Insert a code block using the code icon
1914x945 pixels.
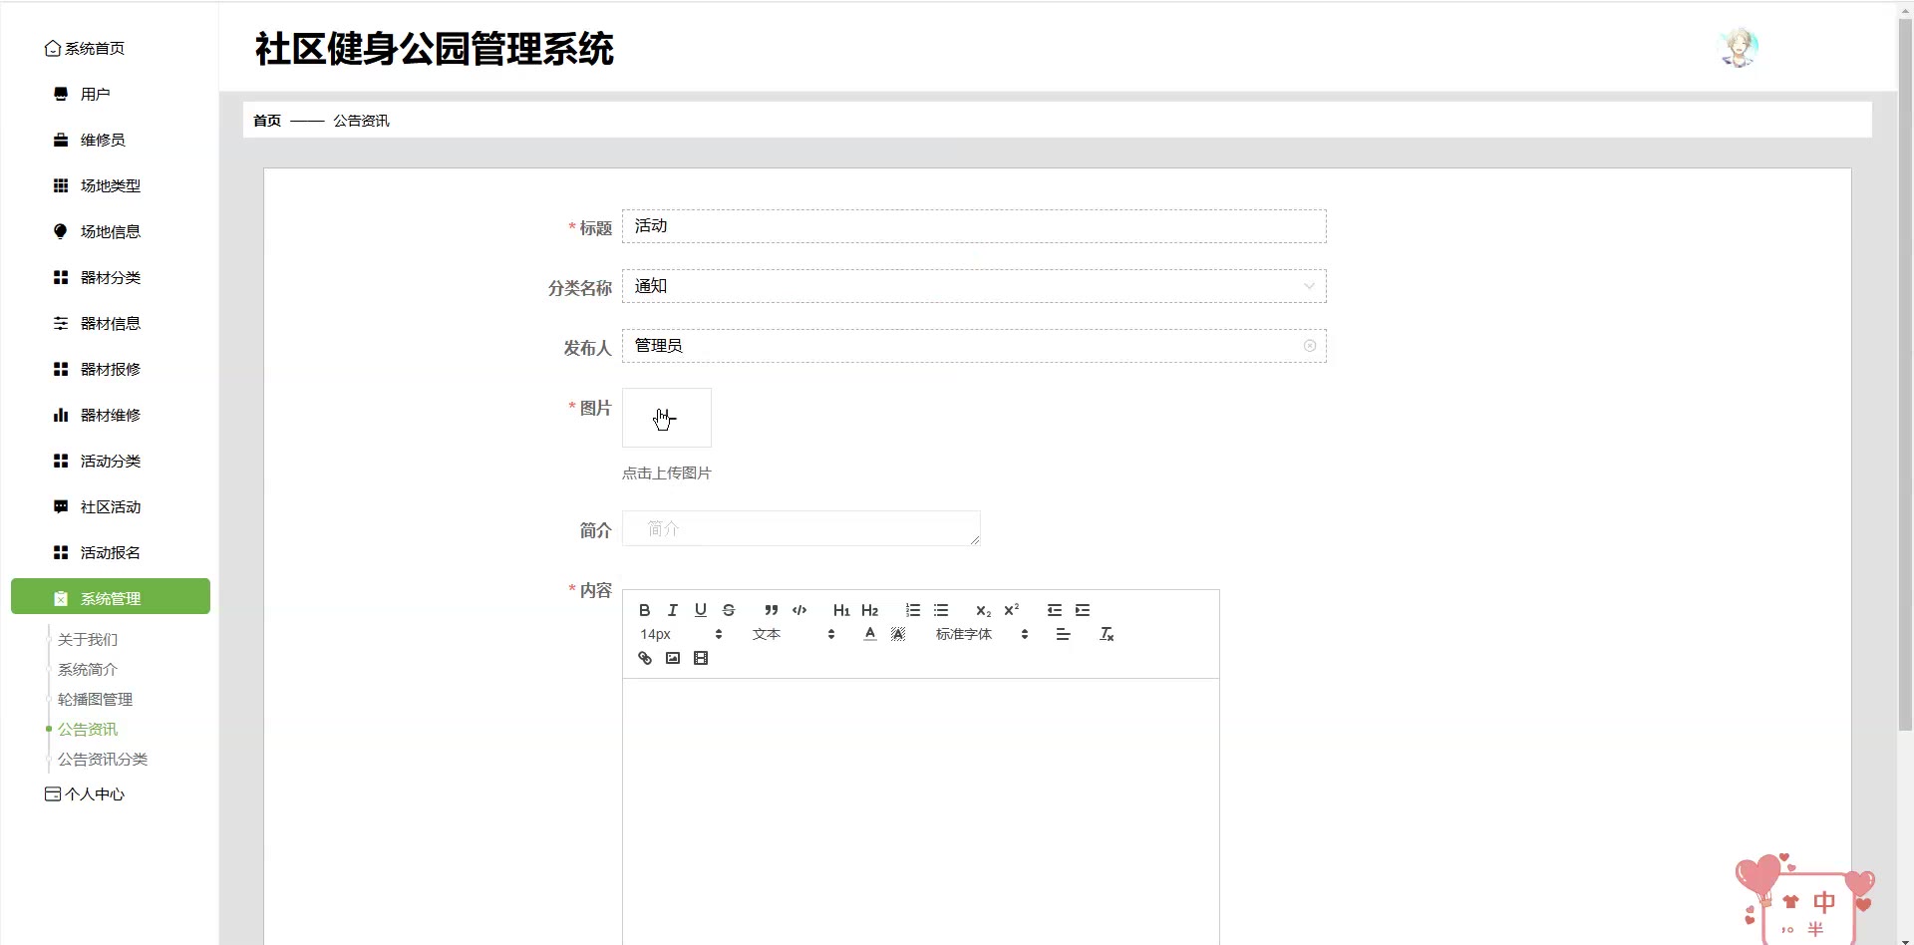tap(799, 610)
